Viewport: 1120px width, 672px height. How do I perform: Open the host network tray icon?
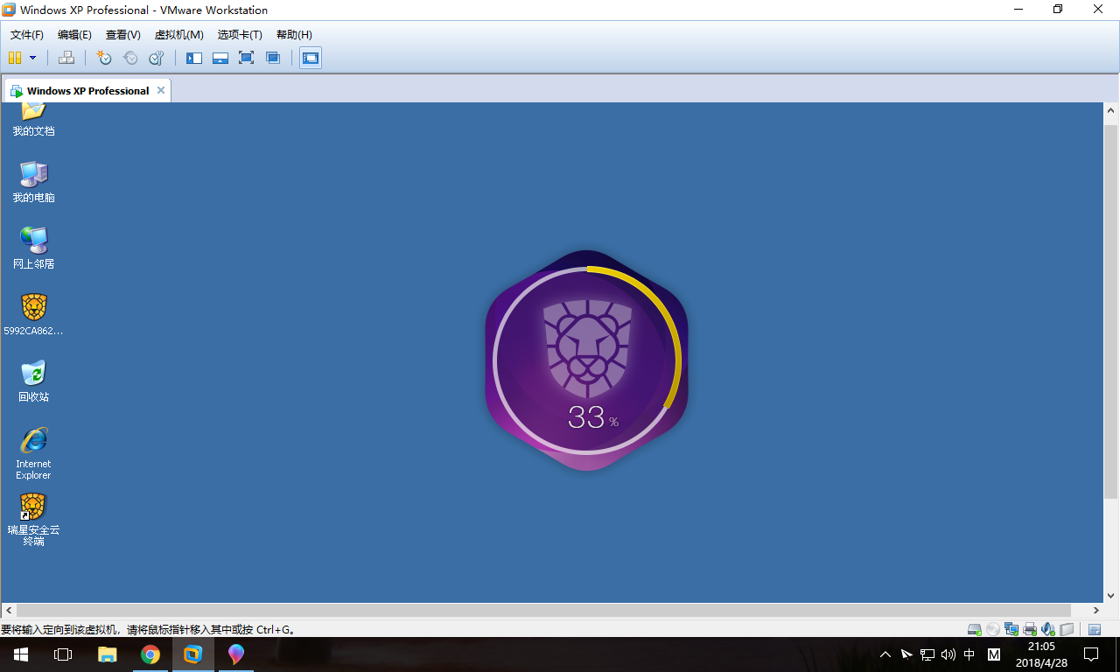(x=927, y=654)
